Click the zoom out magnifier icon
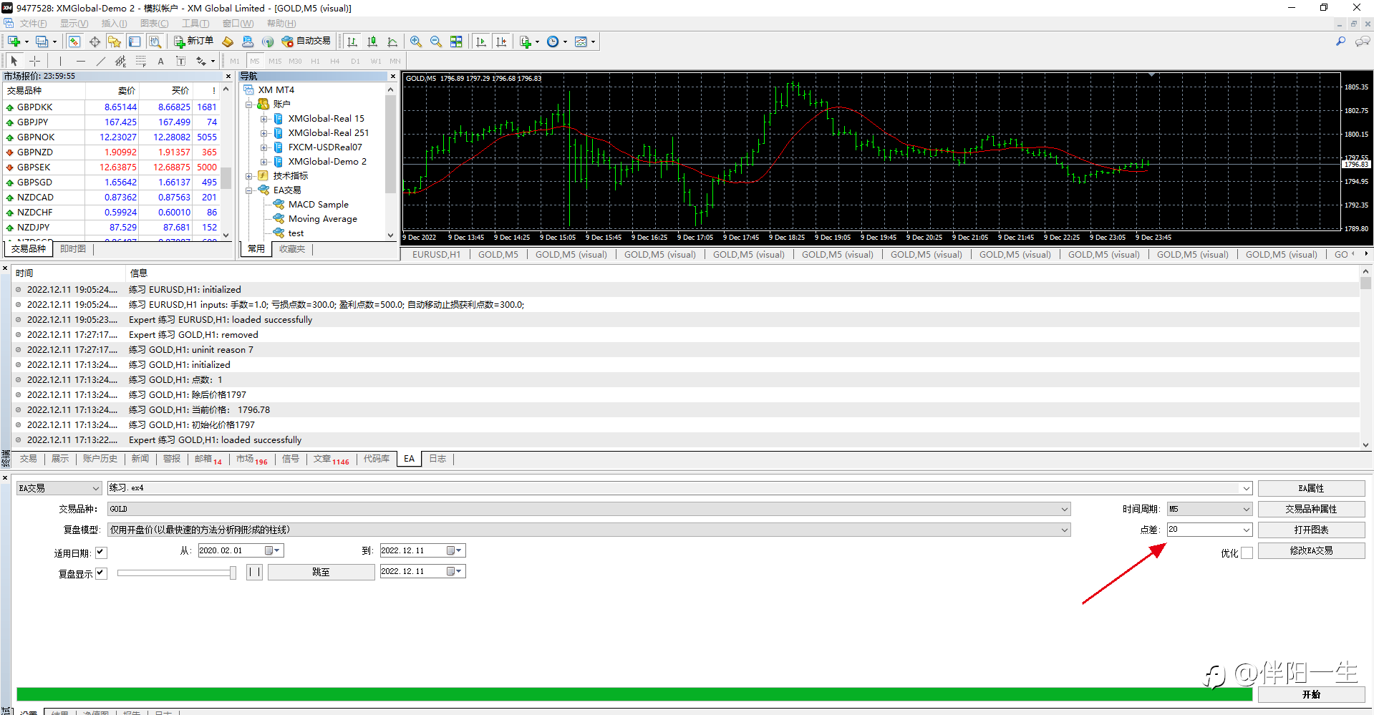The width and height of the screenshot is (1374, 715). point(436,42)
